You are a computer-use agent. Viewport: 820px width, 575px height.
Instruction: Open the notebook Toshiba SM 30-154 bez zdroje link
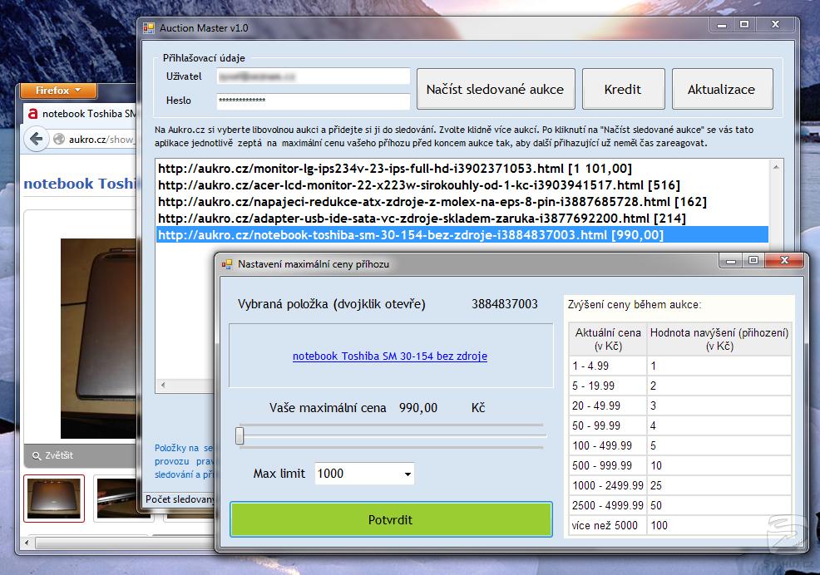pyautogui.click(x=389, y=356)
